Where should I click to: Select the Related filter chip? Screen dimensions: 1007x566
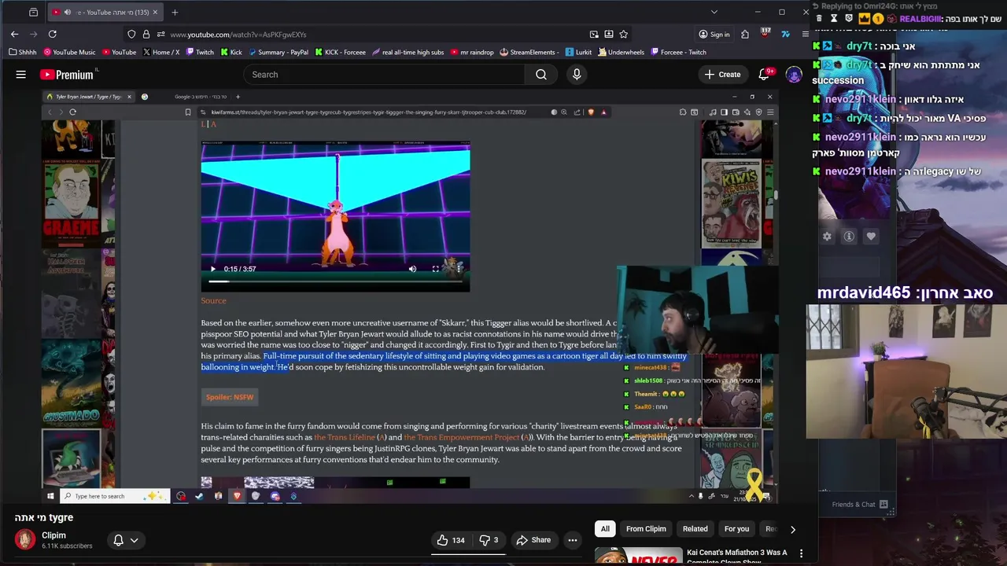(x=695, y=529)
